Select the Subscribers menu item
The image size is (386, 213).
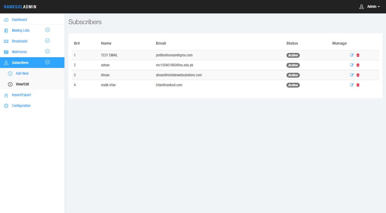point(32,63)
